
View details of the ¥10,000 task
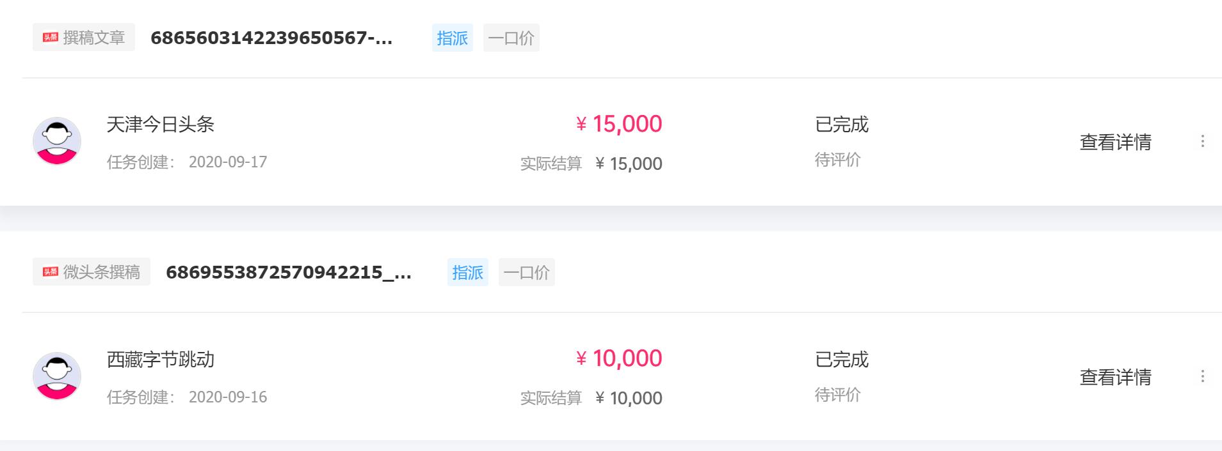(1115, 377)
